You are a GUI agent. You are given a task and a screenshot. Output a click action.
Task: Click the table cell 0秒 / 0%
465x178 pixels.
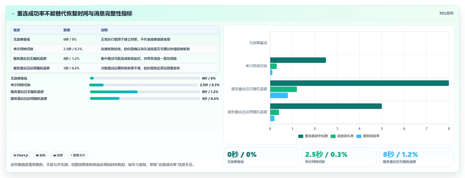coord(70,39)
